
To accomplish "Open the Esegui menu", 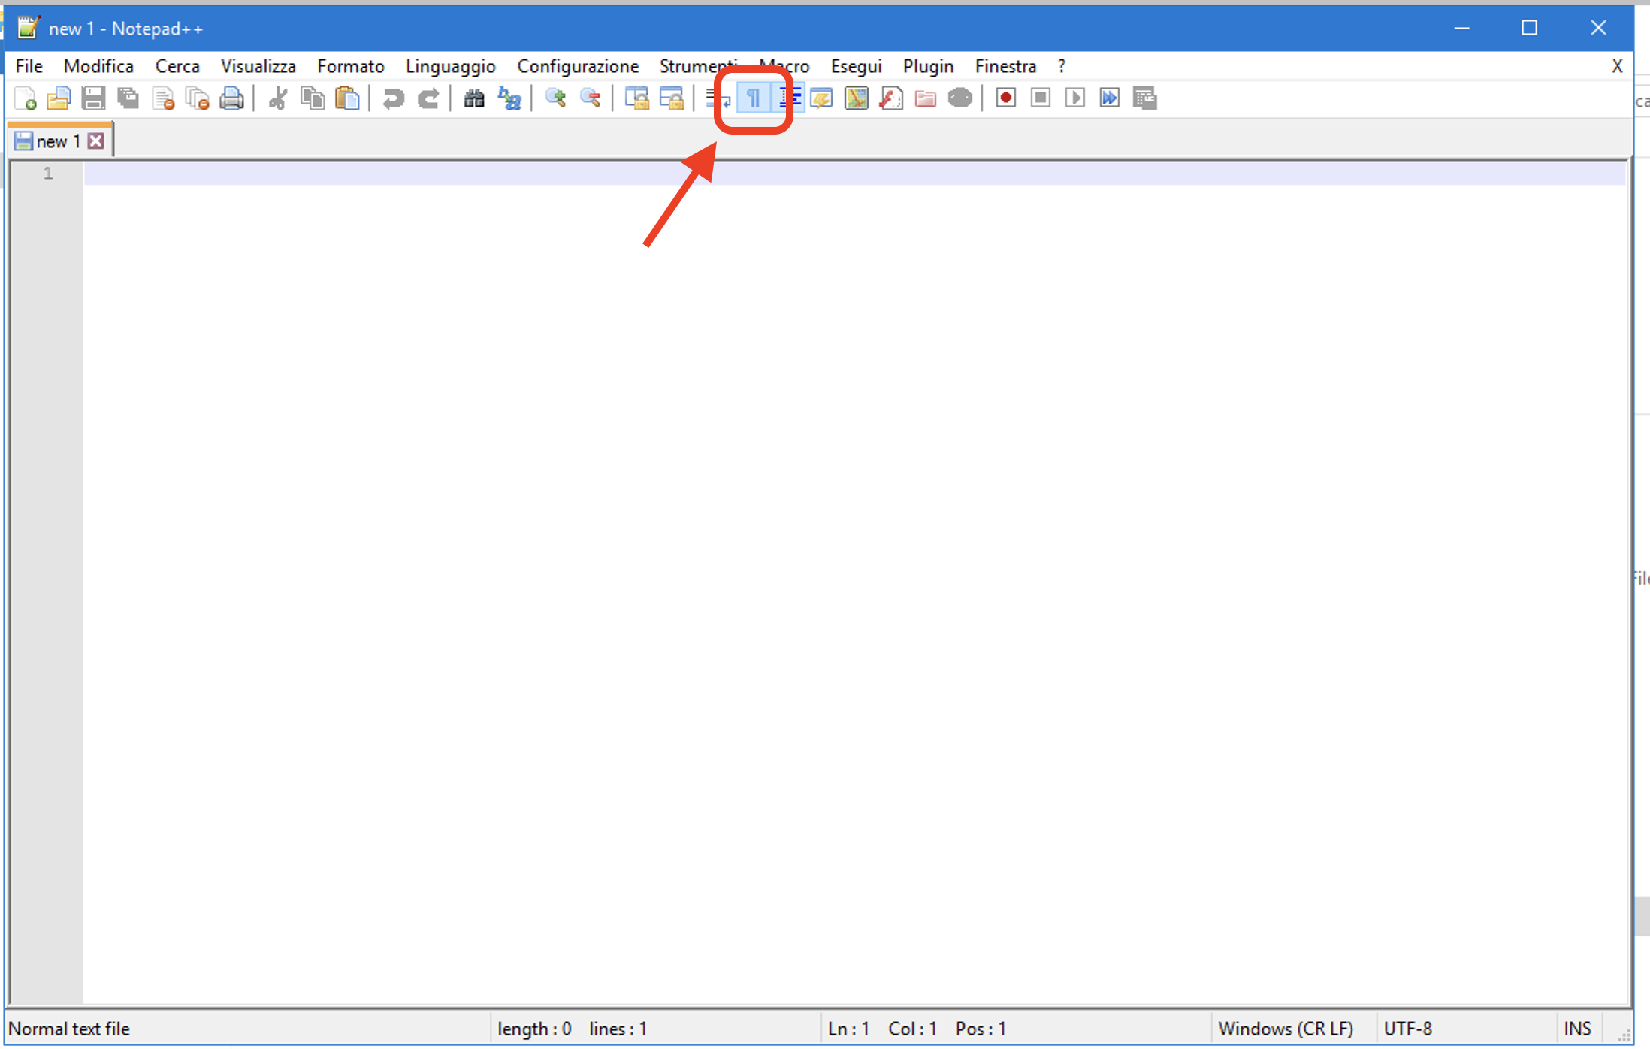I will [857, 66].
